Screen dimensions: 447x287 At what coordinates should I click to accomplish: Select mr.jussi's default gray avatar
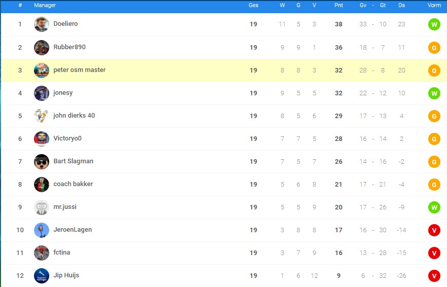(x=41, y=207)
